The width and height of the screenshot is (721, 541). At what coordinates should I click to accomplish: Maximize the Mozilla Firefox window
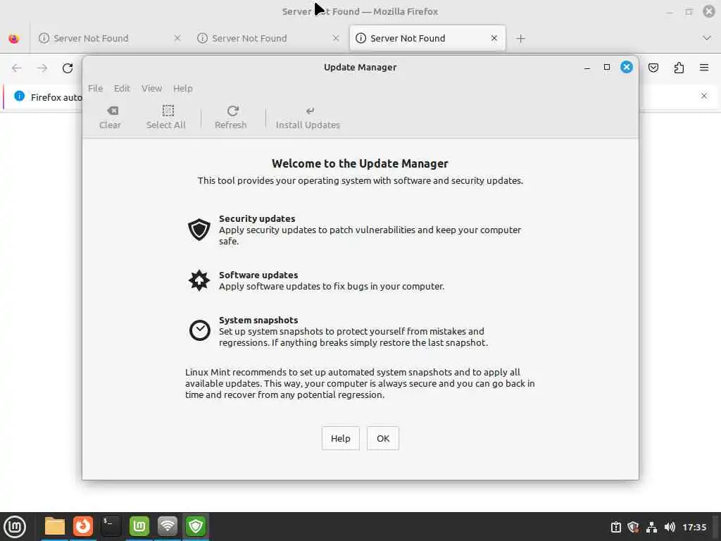[689, 12]
